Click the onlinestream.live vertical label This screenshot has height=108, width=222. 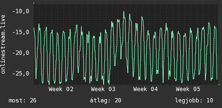(3, 44)
